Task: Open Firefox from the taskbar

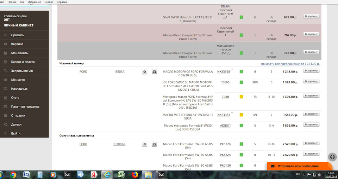Action: [135, 175]
